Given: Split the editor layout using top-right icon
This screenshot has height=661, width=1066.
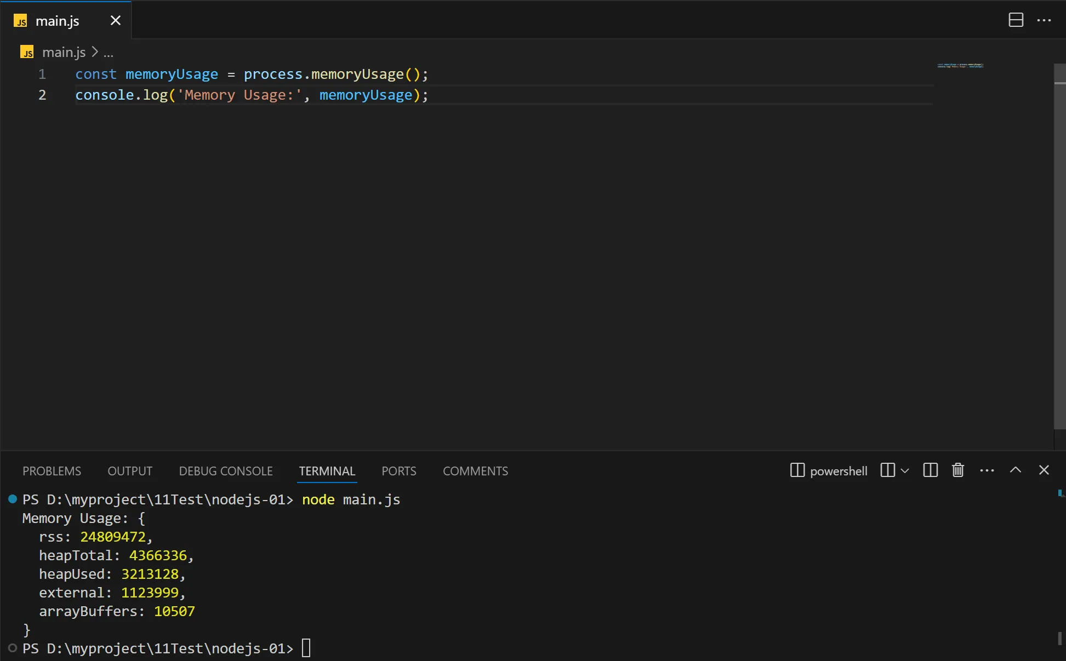Looking at the screenshot, I should click(1016, 20).
